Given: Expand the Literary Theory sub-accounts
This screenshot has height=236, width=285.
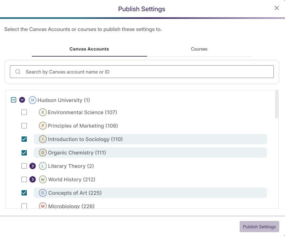Looking at the screenshot, I should [x=32, y=166].
